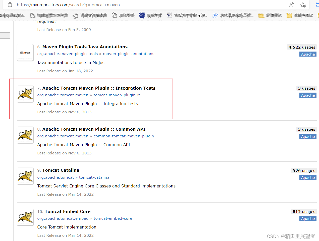Open Maven Plugin Tools Java Annotations title
Viewport: 319px width, 241px height.
(x=85, y=47)
